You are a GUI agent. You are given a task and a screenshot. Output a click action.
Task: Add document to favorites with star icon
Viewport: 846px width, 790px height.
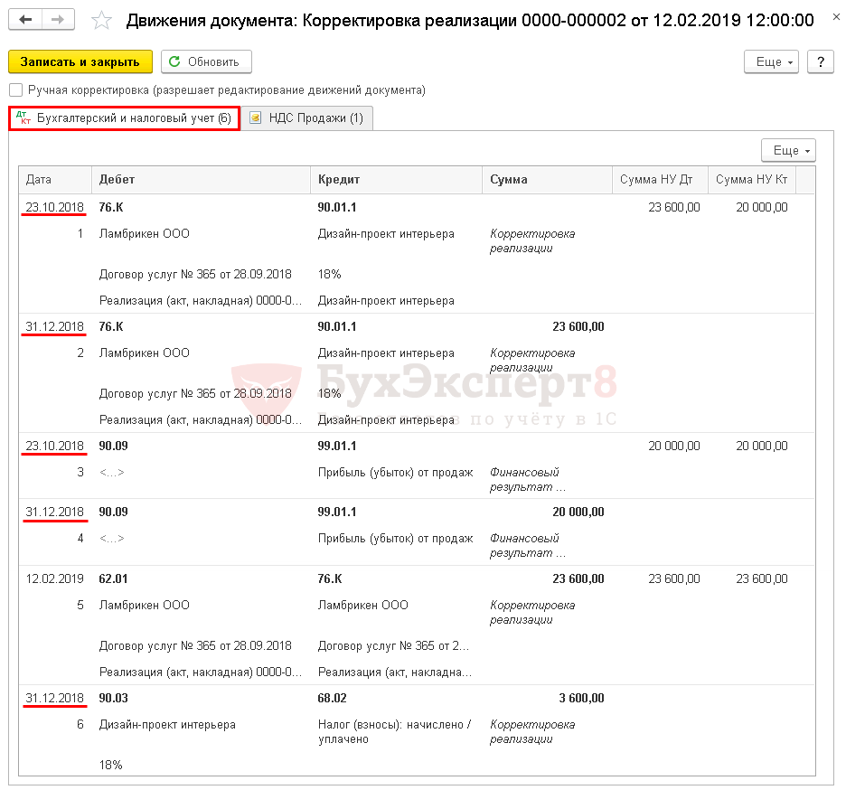tap(101, 21)
